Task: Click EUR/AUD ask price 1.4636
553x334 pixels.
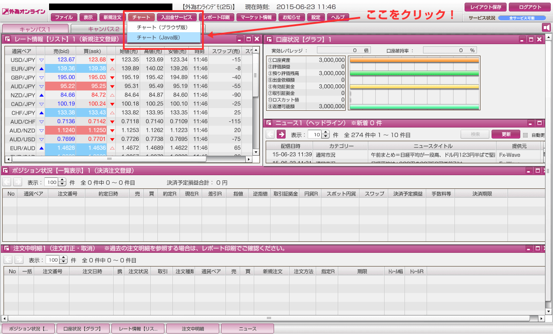Action: 97,148
